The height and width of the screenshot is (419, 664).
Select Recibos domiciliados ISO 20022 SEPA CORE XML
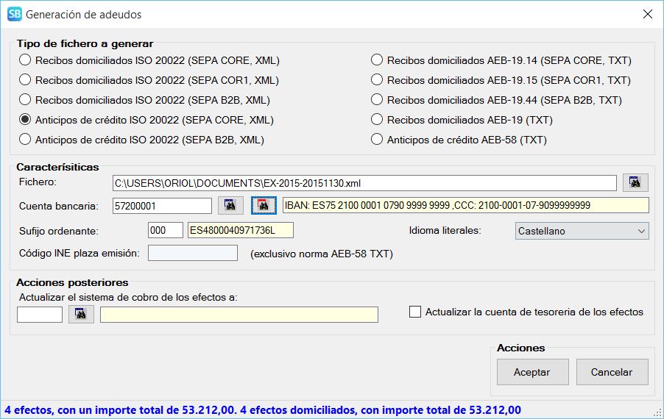pyautogui.click(x=25, y=60)
